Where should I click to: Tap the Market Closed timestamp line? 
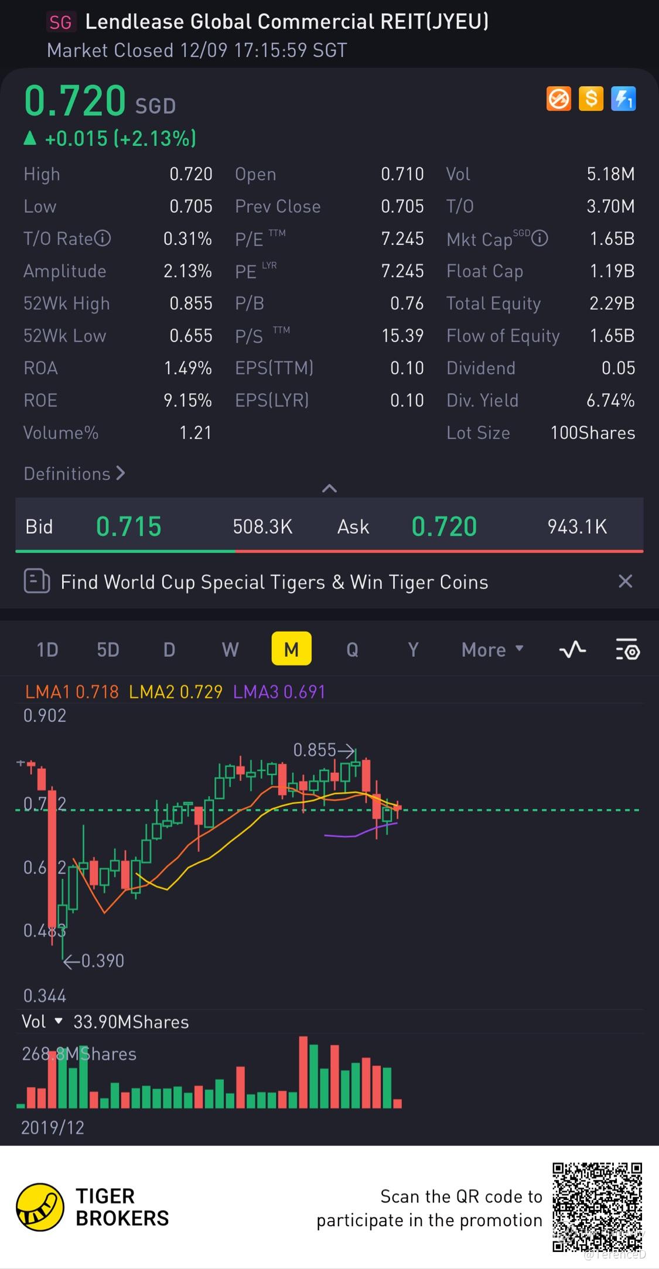[197, 50]
